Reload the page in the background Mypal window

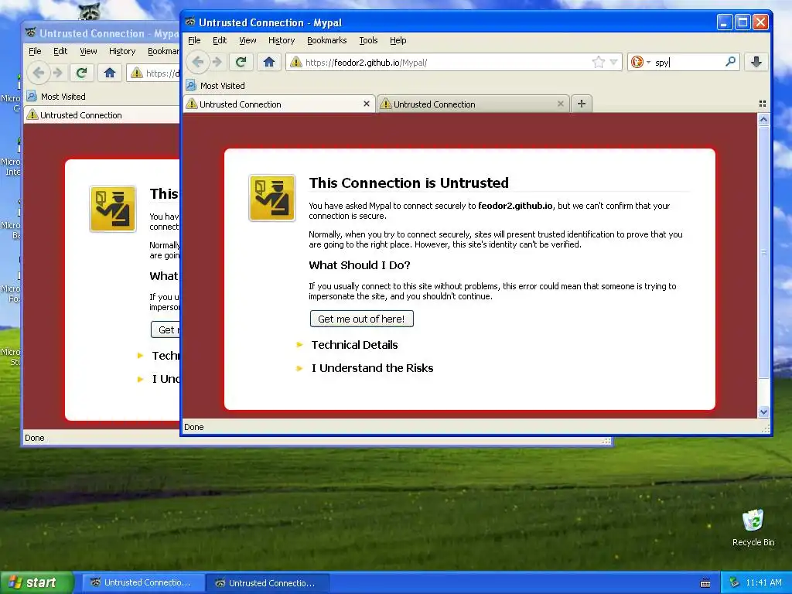click(x=81, y=73)
